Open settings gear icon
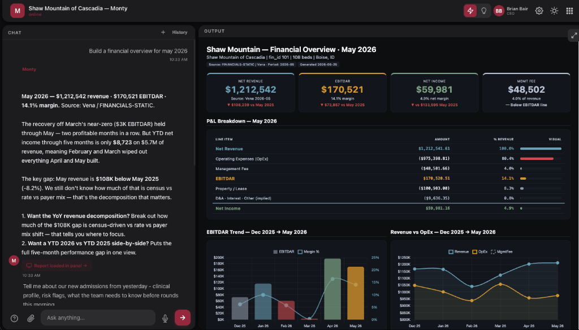 539,11
